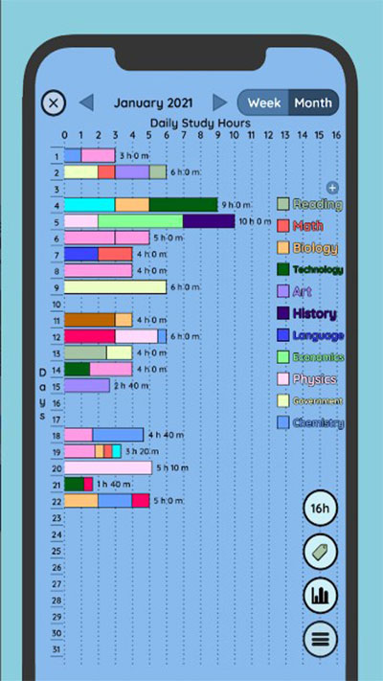Close the chart with the X icon
This screenshot has height=681, width=383.
(54, 103)
